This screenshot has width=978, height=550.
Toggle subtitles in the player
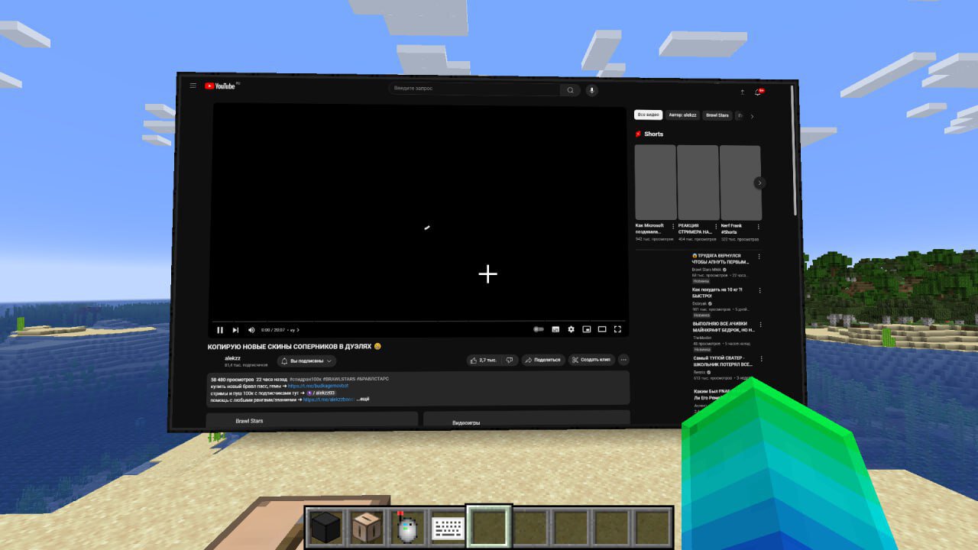tap(555, 329)
